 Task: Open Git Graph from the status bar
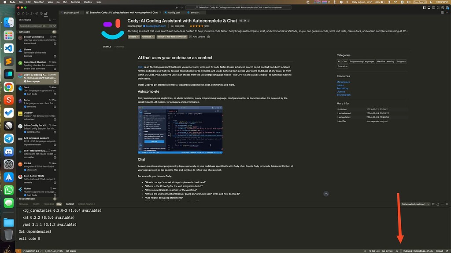pos(70,251)
